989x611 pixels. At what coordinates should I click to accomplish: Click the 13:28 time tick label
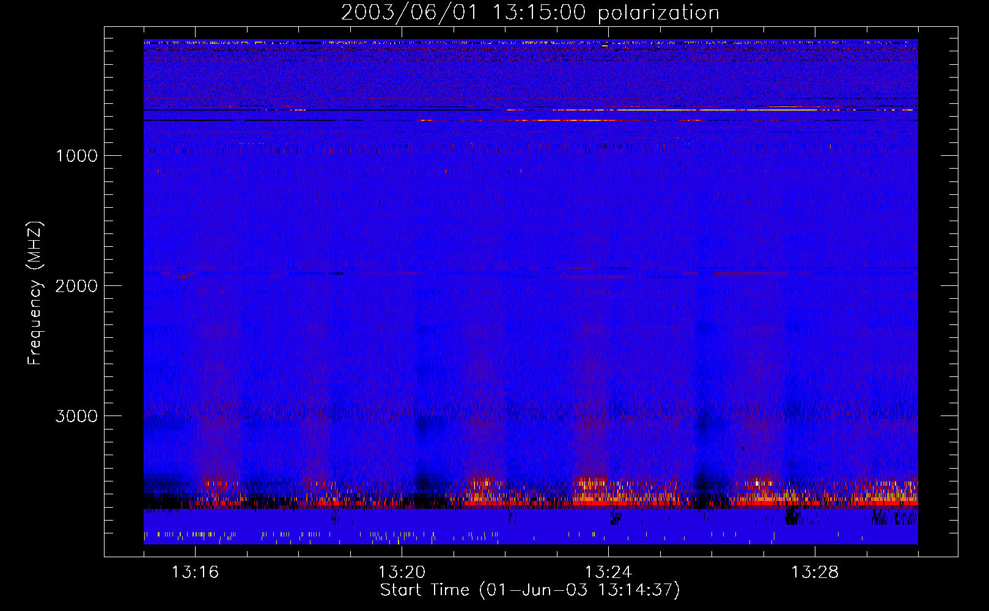coord(815,573)
